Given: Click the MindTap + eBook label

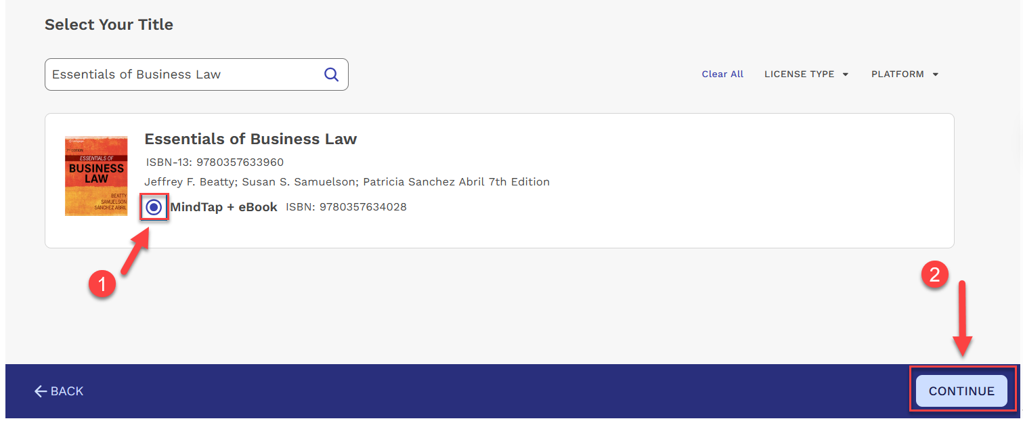Looking at the screenshot, I should (x=224, y=207).
